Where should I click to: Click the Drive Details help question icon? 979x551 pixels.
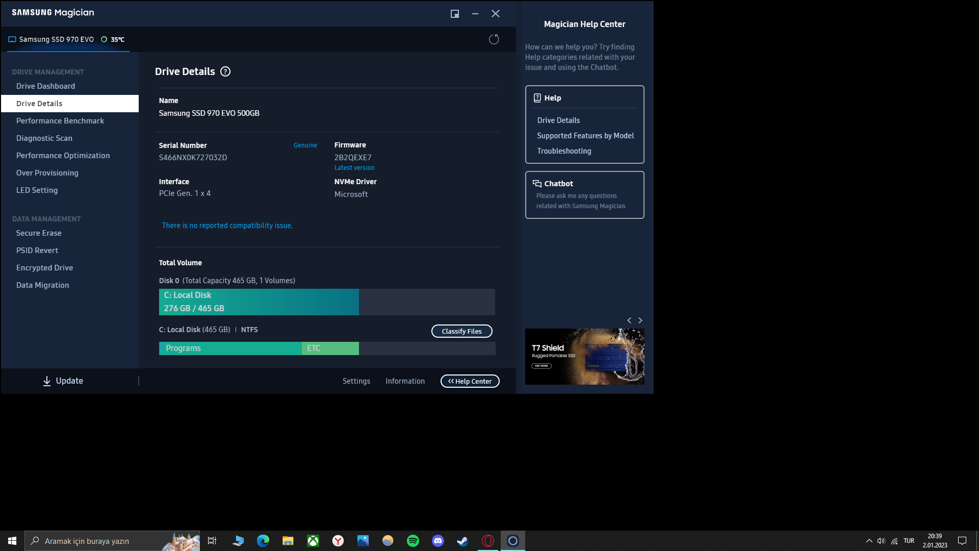tap(225, 71)
